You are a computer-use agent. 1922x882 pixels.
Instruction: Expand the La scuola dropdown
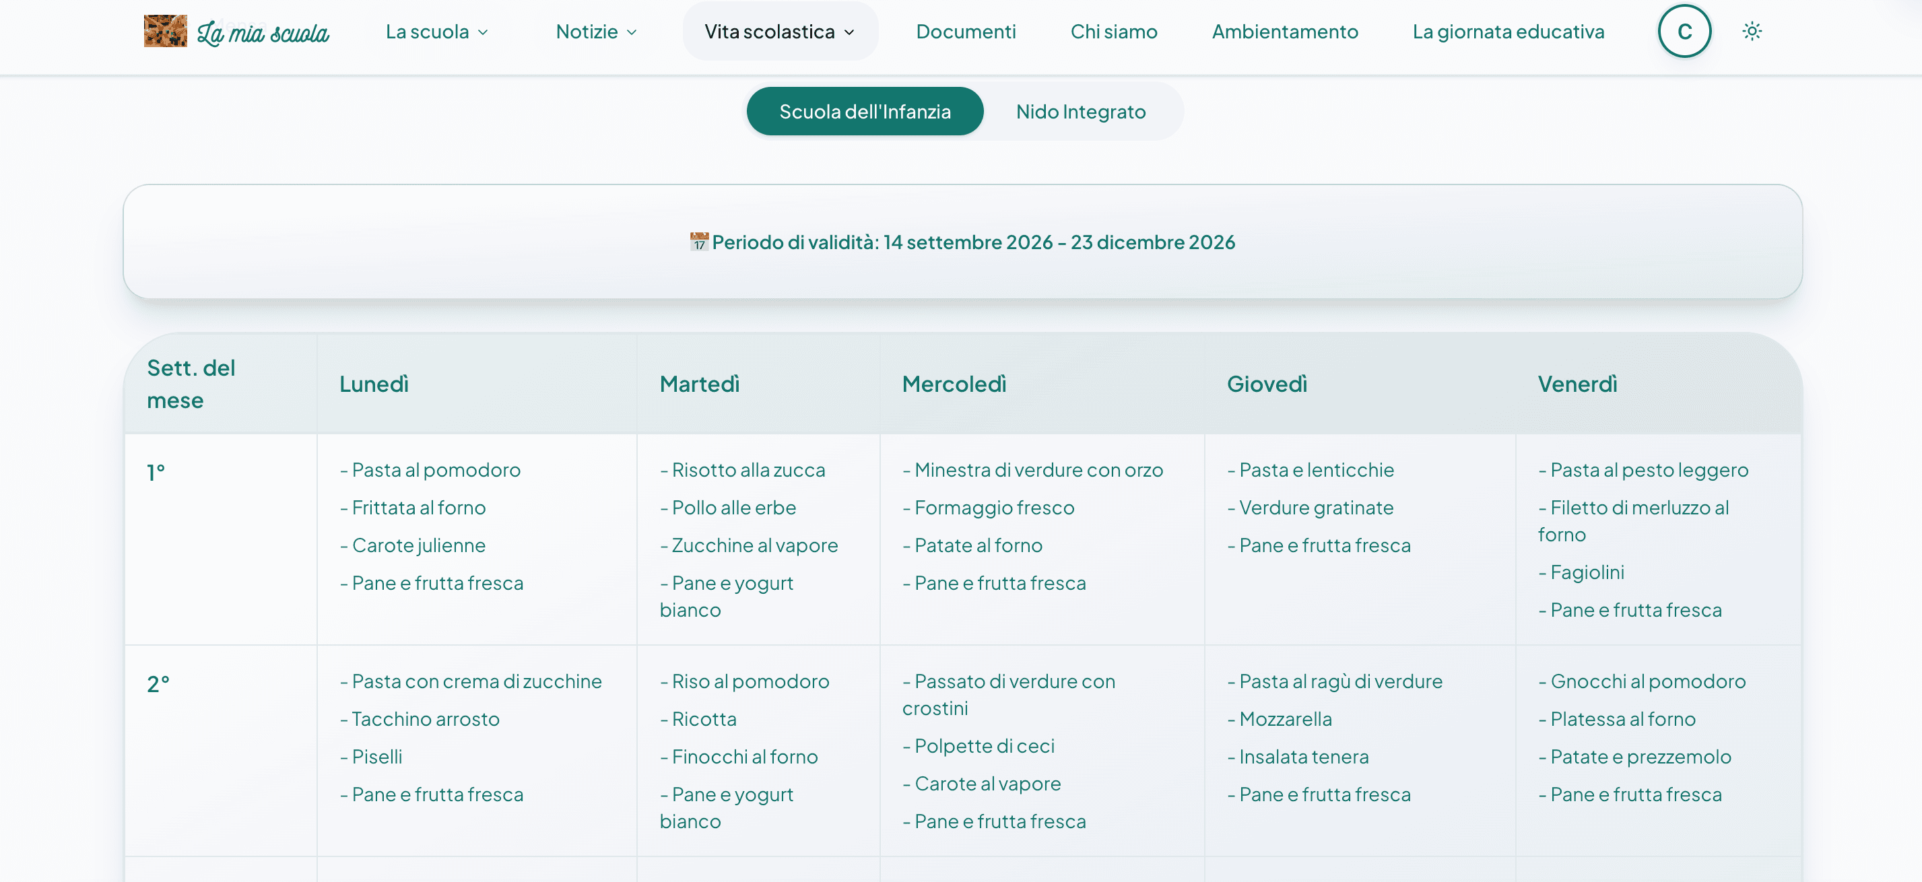(x=436, y=32)
